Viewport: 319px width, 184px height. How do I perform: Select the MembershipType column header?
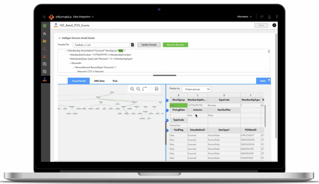[x=251, y=100]
